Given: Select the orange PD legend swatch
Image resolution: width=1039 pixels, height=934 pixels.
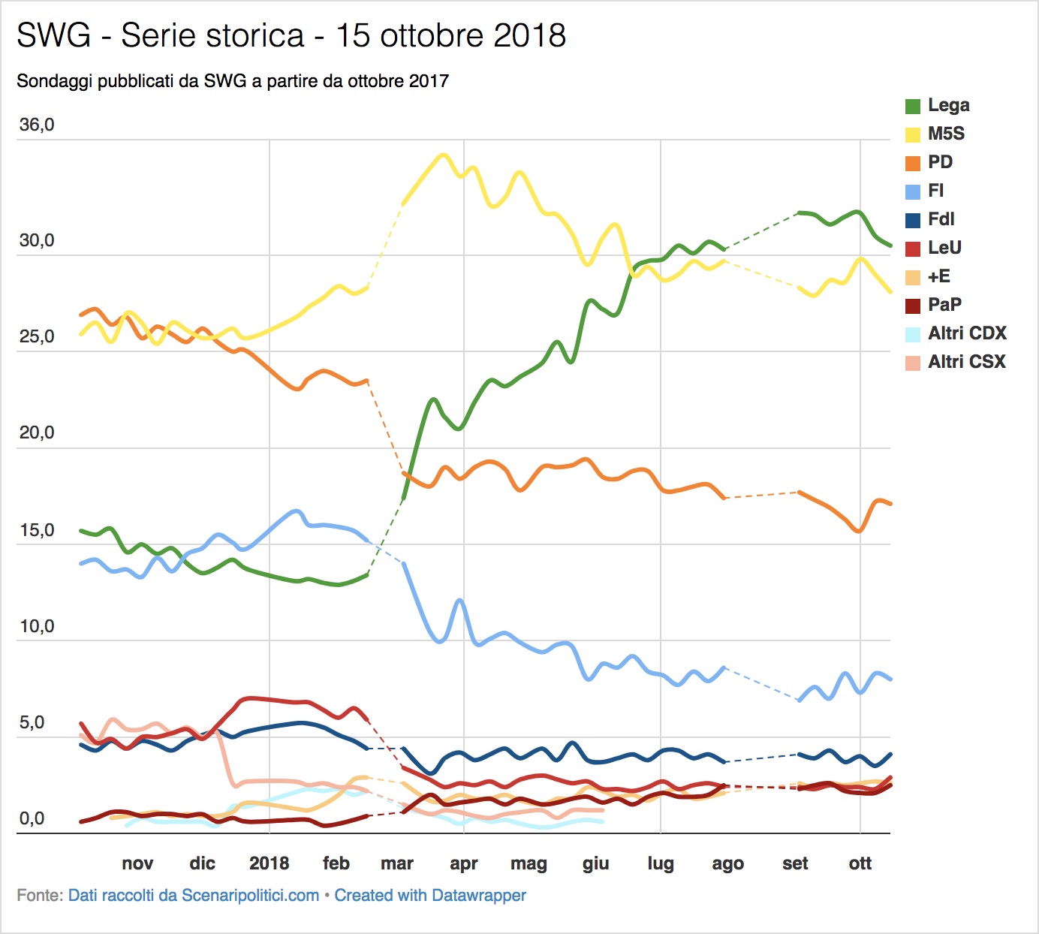Looking at the screenshot, I should pyautogui.click(x=913, y=163).
